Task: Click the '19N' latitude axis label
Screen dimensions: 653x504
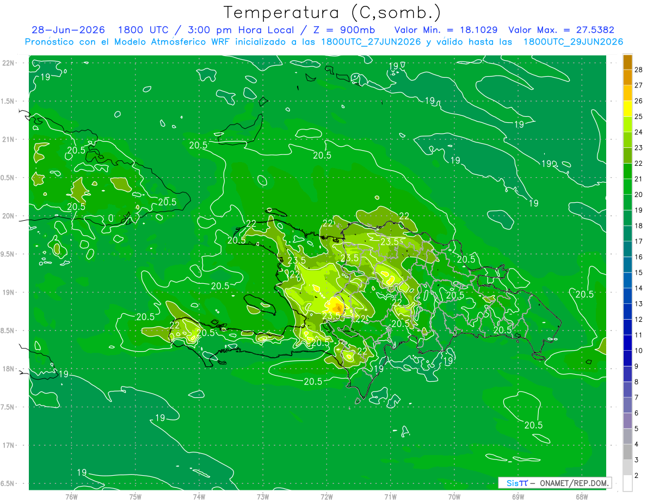Action: (x=9, y=293)
